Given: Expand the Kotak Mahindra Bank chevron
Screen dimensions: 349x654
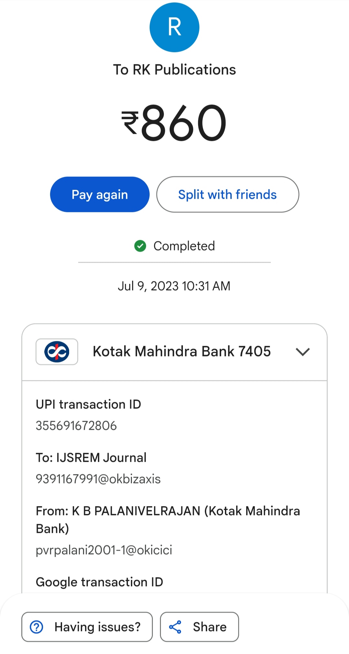Looking at the screenshot, I should click(303, 352).
